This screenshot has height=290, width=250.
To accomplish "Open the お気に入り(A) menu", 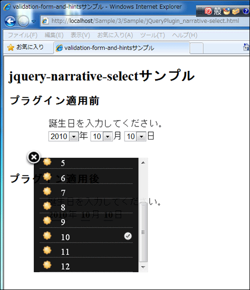I will pos(115,35).
